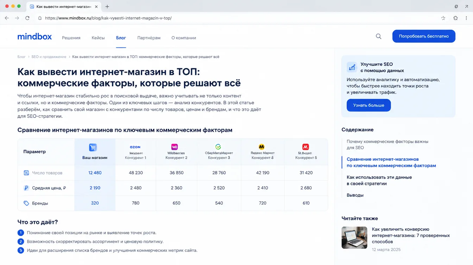Go back with the browser back arrow
Screen dimensions: 473x265
[x=7, y=18]
